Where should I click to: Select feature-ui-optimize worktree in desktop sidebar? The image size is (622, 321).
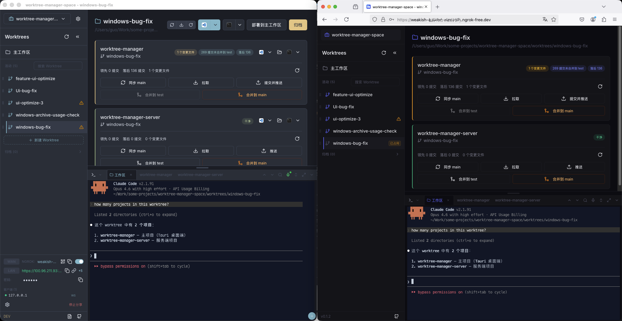coord(44,79)
